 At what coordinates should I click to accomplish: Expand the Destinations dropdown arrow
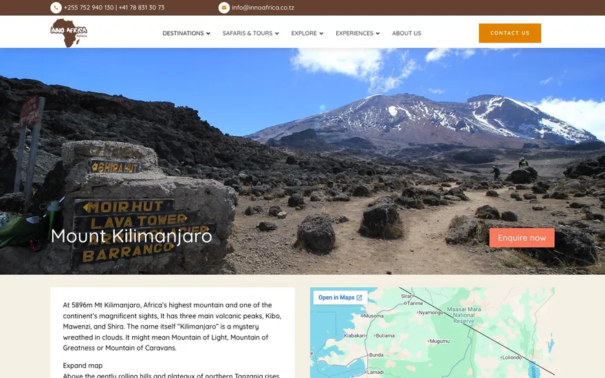(x=208, y=34)
